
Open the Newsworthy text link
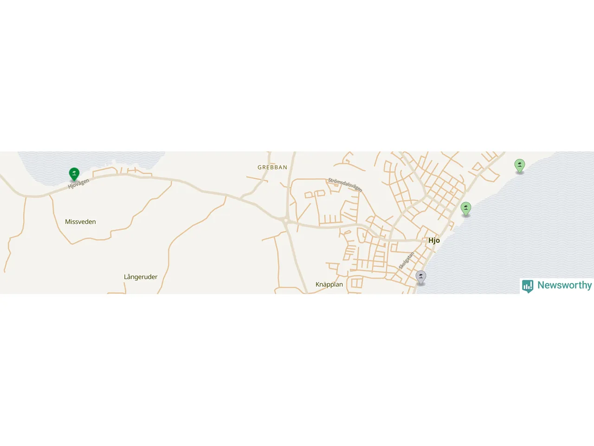tap(564, 285)
